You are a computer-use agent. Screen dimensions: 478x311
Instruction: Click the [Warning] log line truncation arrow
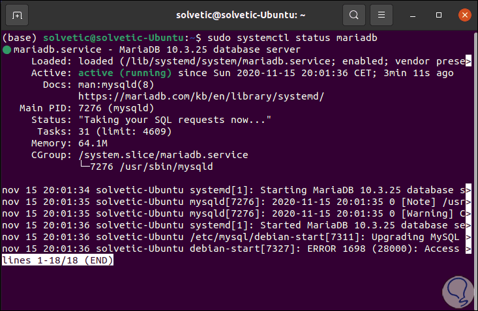point(468,213)
